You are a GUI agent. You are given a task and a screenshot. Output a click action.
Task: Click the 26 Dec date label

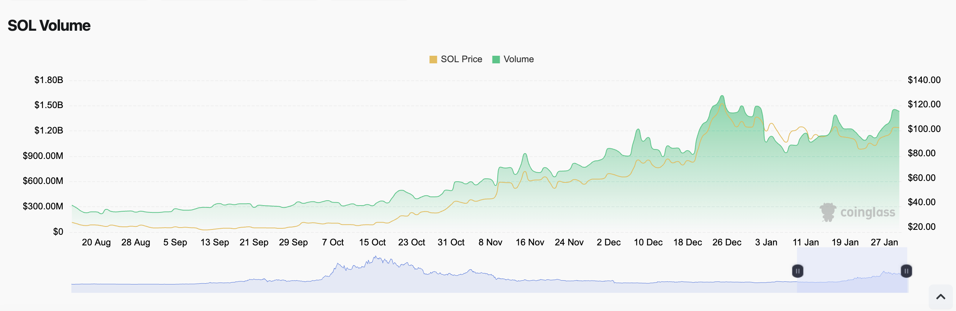[x=727, y=242]
